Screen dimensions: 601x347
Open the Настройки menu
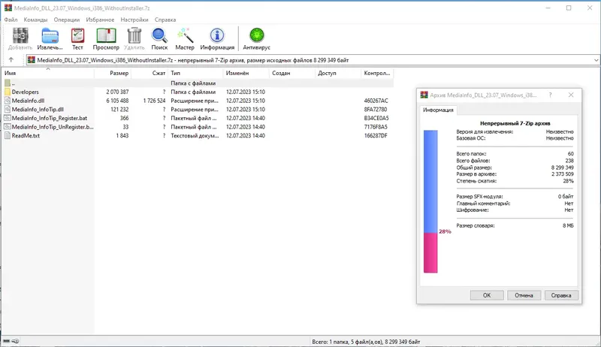click(134, 20)
